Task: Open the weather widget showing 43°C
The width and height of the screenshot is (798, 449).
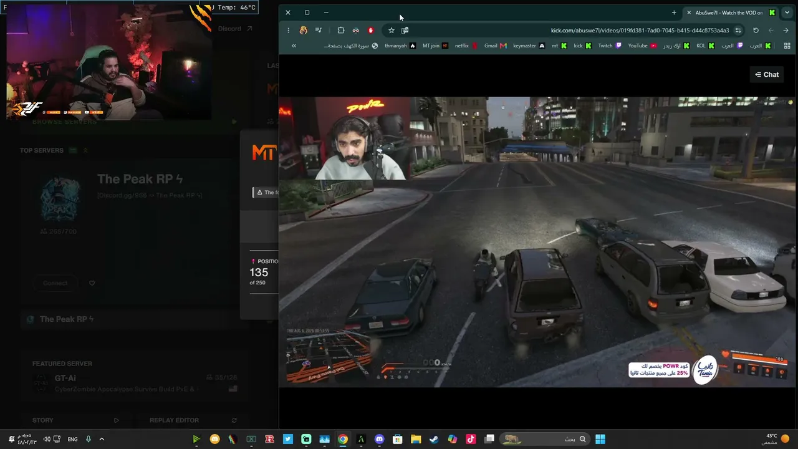Action: pos(776,439)
